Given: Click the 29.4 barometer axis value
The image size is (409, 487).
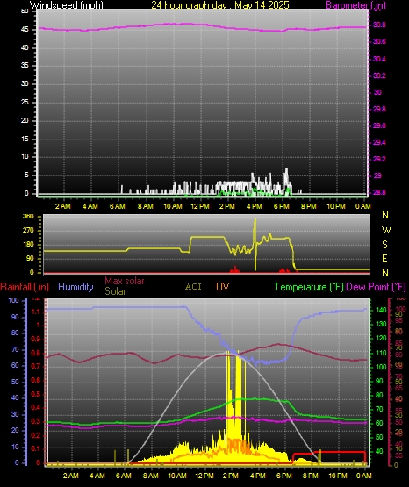Looking at the screenshot, I should tap(379, 142).
